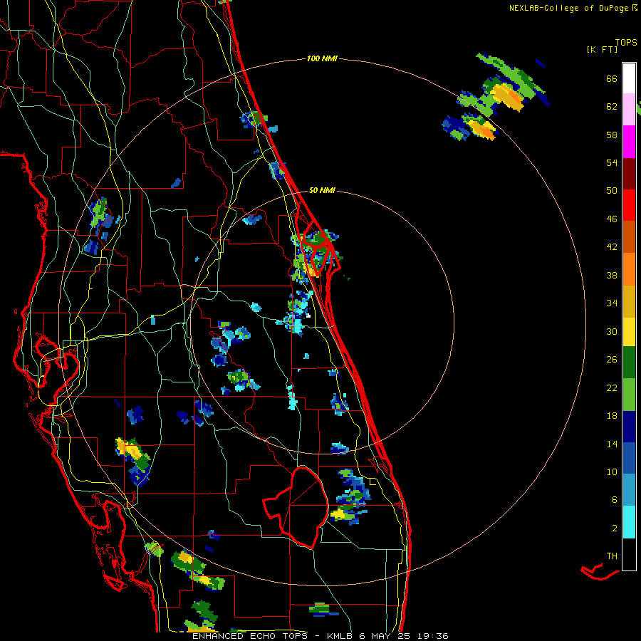Click the 54 value on the legend
641x641 pixels.
coord(612,162)
